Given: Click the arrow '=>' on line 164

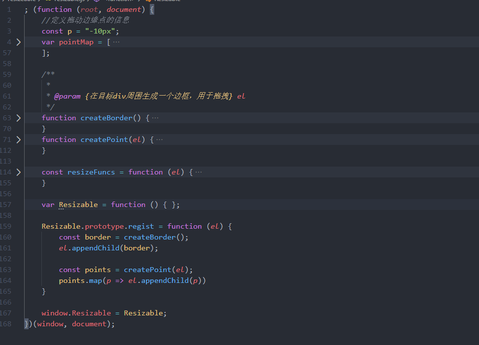Looking at the screenshot, I should click(119, 281).
